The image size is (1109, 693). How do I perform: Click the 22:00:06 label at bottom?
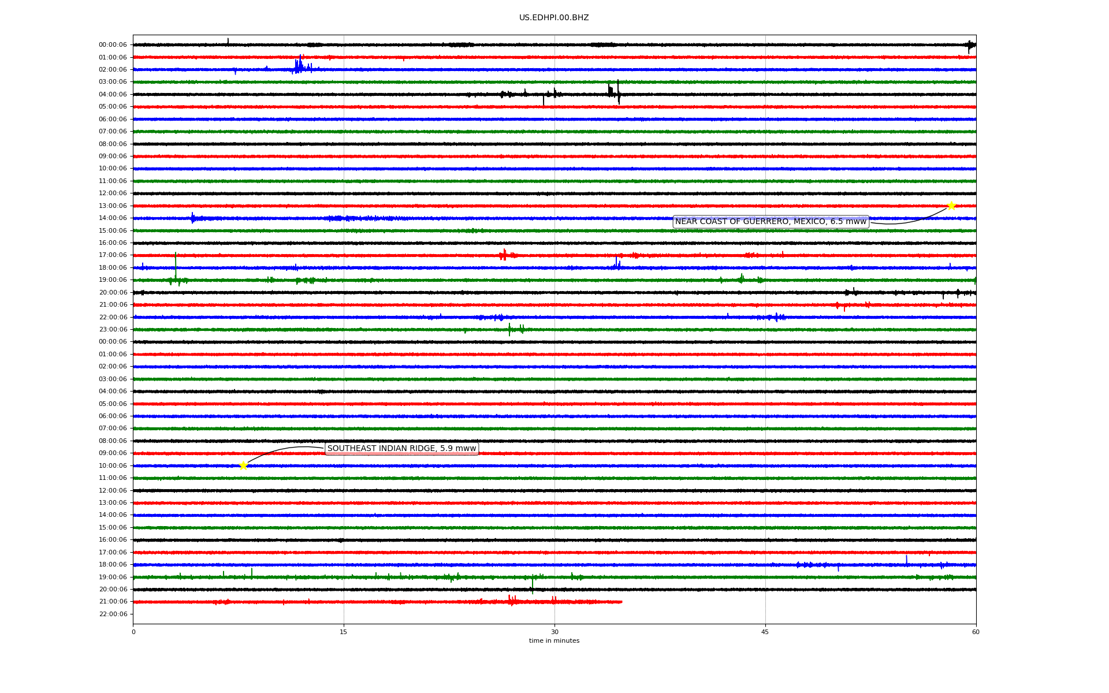pos(113,614)
